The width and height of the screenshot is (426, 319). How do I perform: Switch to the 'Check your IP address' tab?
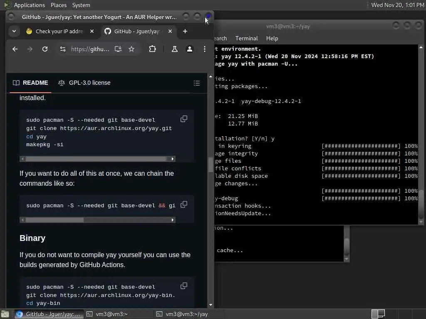point(60,31)
